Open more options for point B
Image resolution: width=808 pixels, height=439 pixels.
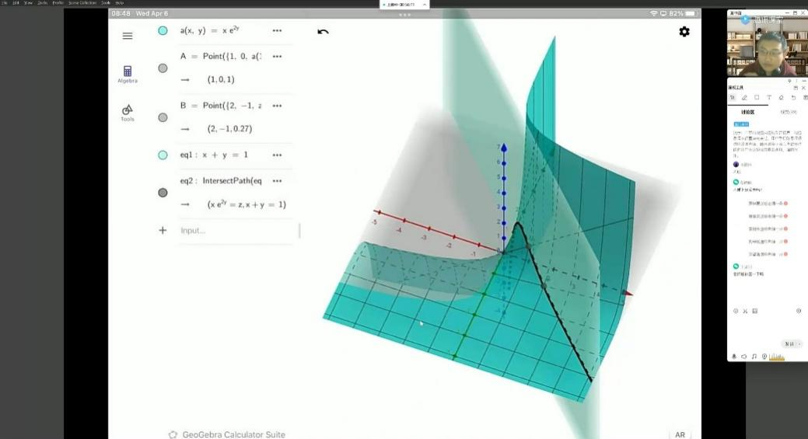[277, 106]
